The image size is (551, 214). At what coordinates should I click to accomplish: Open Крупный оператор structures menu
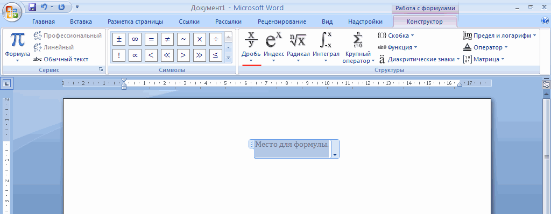pyautogui.click(x=358, y=47)
